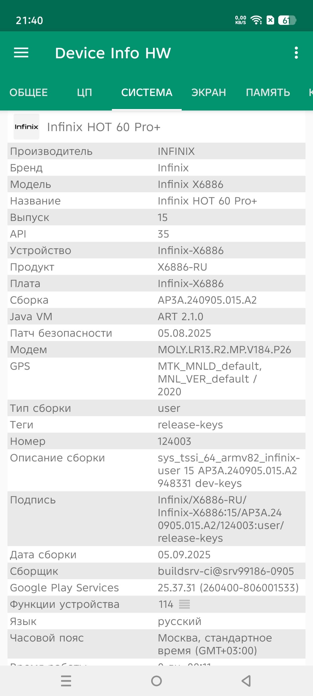Tap the Модем value MOLY.LR13.R2.MP.V184.P26
Image resolution: width=313 pixels, height=696 pixels.
point(224,350)
